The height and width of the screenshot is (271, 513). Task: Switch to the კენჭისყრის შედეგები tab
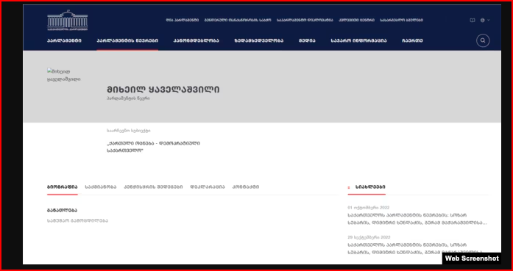pyautogui.click(x=153, y=187)
